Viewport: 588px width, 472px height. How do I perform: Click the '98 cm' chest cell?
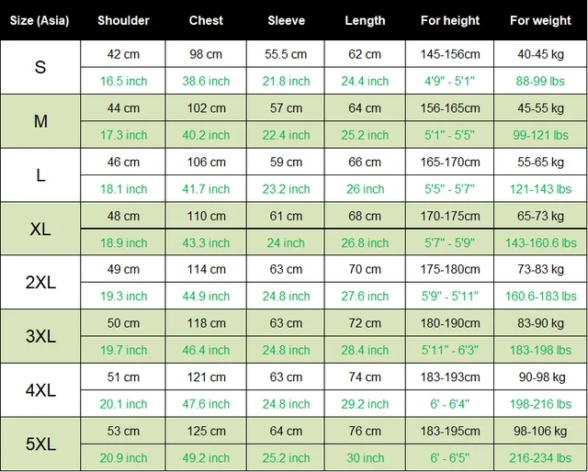coord(206,54)
